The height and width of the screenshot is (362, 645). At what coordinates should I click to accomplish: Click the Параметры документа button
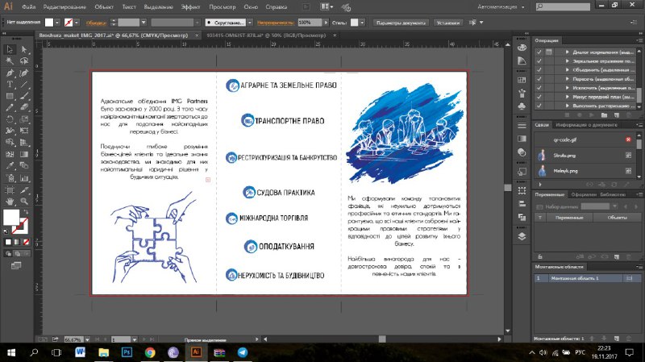click(401, 23)
